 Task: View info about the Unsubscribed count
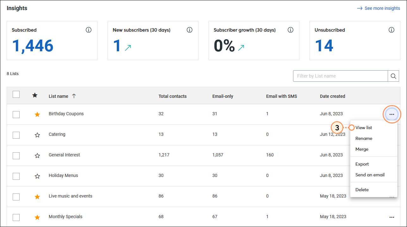click(391, 30)
